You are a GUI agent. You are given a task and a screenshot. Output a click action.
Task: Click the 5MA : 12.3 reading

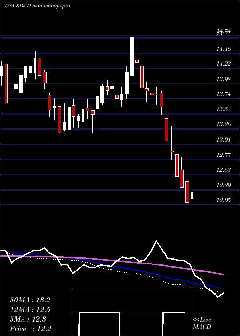(x=28, y=319)
